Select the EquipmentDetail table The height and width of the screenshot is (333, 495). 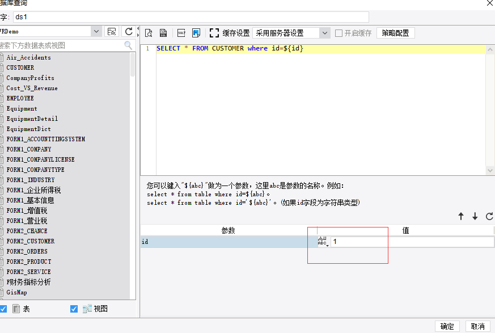32,119
